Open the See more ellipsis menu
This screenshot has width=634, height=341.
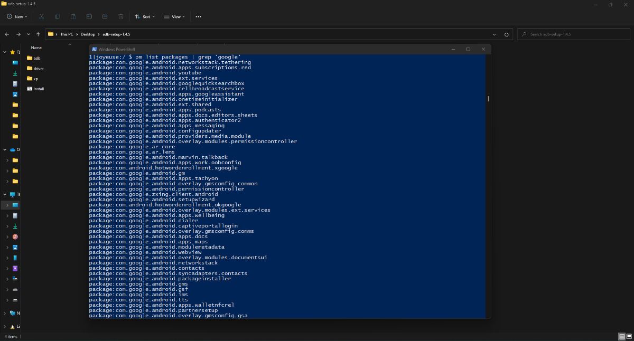click(198, 16)
